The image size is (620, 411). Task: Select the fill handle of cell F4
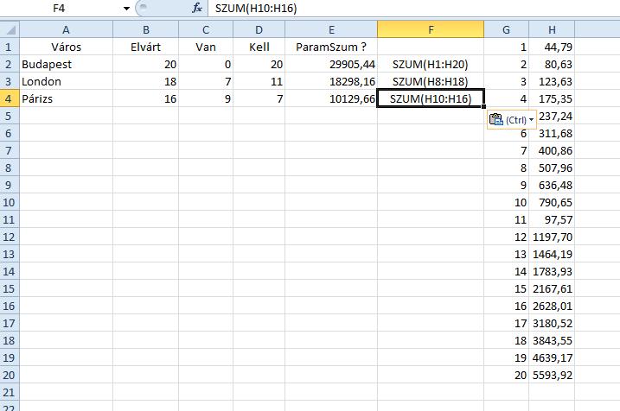coord(484,106)
